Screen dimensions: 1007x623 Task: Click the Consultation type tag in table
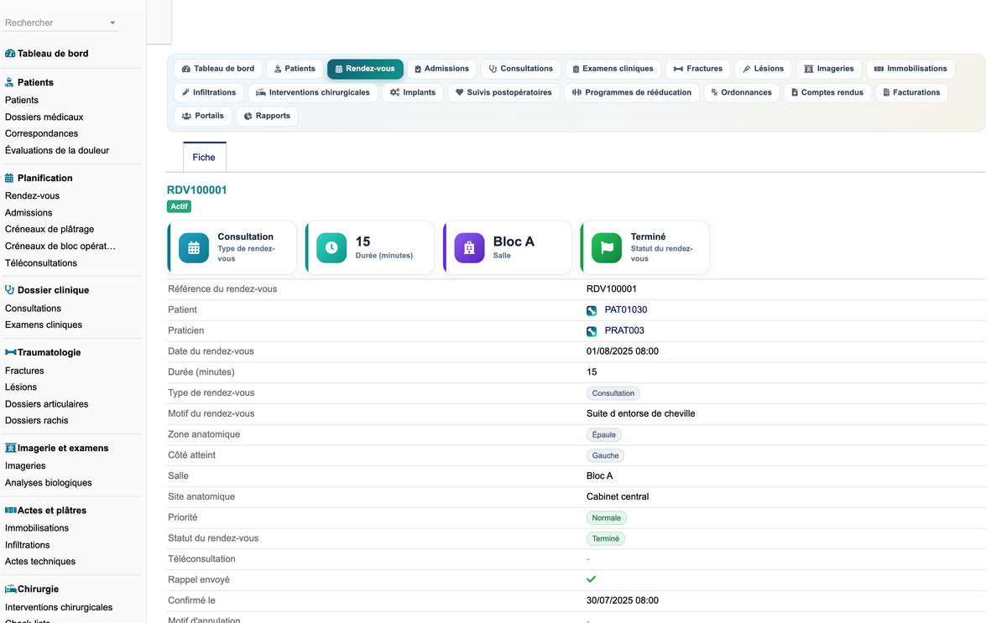(613, 393)
